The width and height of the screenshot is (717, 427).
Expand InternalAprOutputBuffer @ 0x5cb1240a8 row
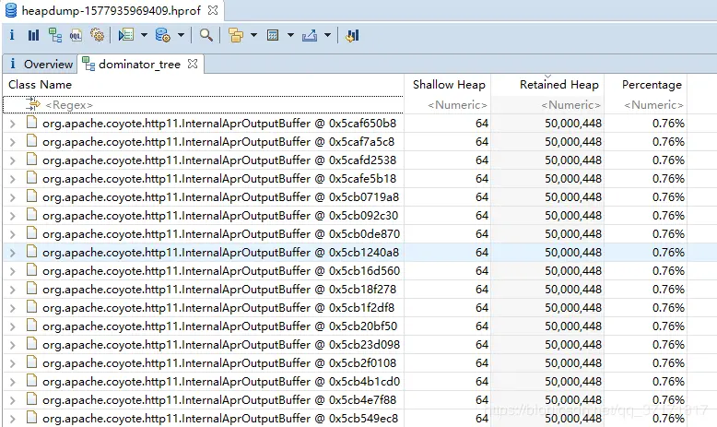coord(13,253)
